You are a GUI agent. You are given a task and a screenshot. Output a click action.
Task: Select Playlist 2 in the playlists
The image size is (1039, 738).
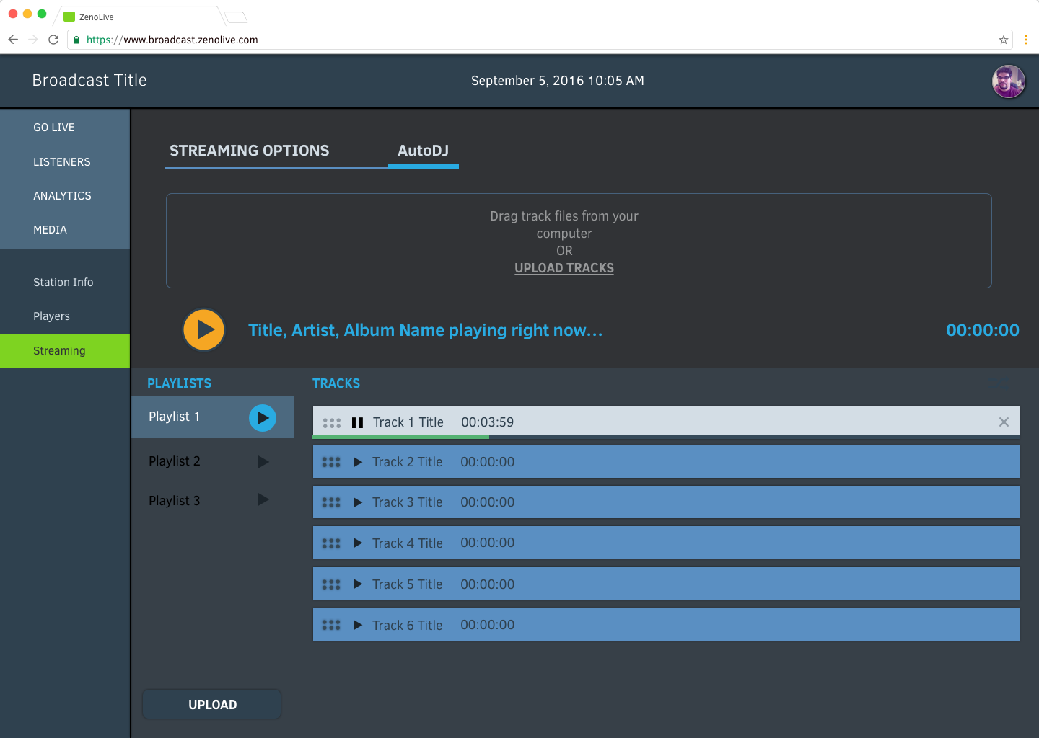pyautogui.click(x=175, y=461)
